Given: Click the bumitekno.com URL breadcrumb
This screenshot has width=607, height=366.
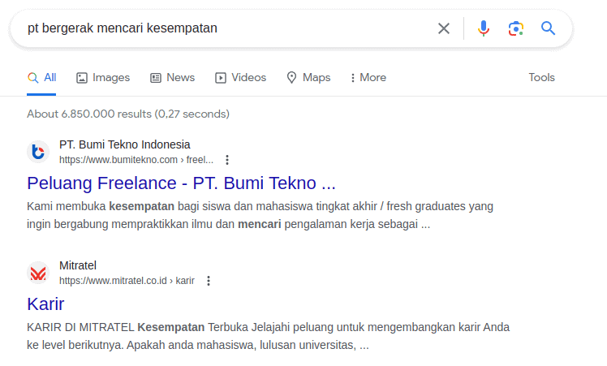Looking at the screenshot, I should (x=136, y=160).
